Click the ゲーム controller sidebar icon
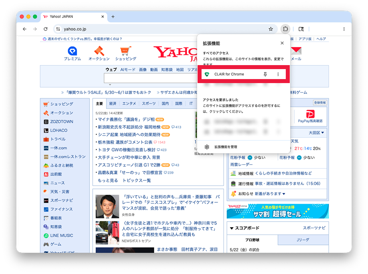 (46, 244)
